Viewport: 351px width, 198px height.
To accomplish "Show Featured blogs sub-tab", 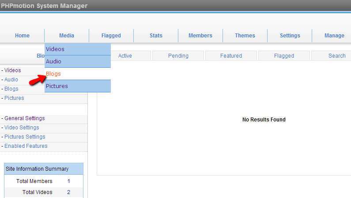I will pyautogui.click(x=231, y=56).
